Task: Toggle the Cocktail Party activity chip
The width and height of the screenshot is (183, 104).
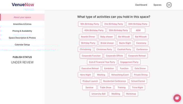Action: pyautogui.click(x=124, y=49)
